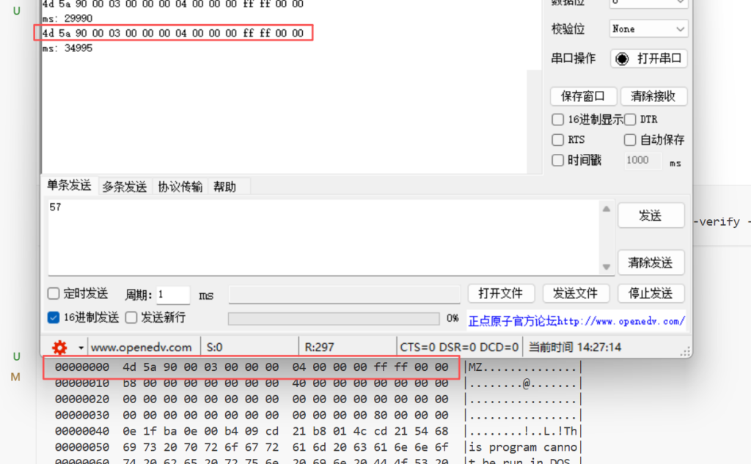Click the send box scroll-up arrow

[606, 210]
